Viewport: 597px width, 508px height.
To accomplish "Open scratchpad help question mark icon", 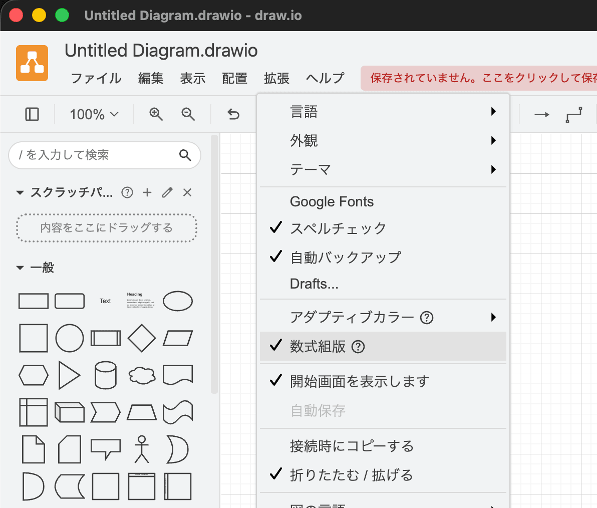I will [127, 193].
